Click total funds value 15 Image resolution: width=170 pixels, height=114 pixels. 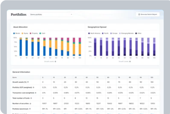pos(97,98)
